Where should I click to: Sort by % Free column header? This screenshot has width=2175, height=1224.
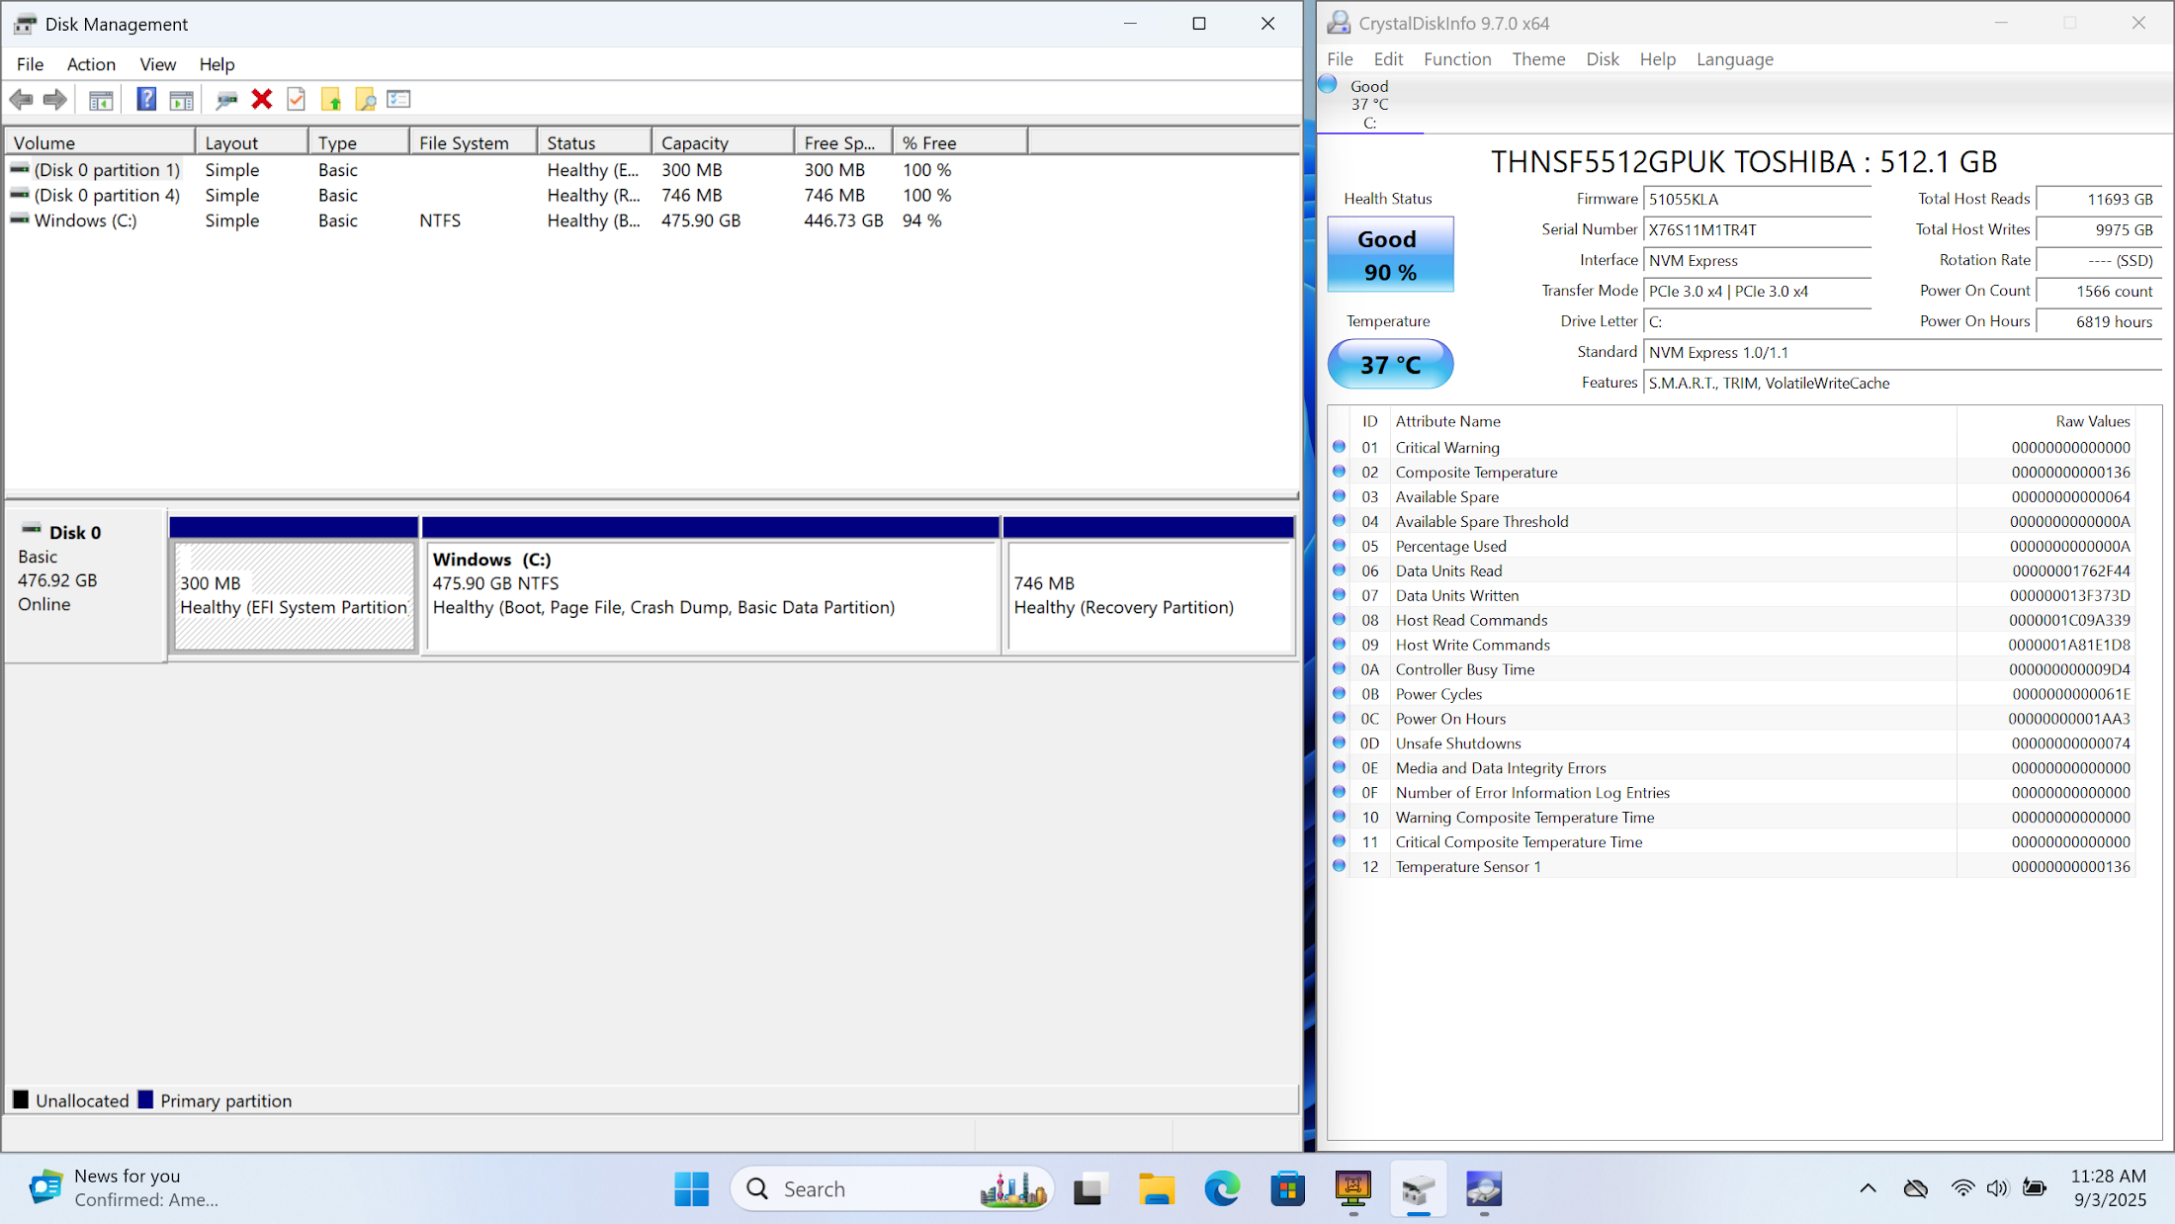[x=960, y=142]
